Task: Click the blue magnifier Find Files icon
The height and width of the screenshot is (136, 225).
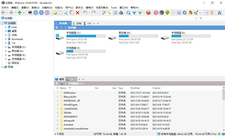Action: coord(41,13)
